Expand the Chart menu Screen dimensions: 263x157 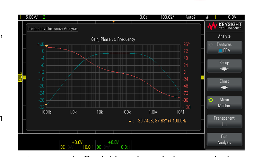pyautogui.click(x=224, y=84)
